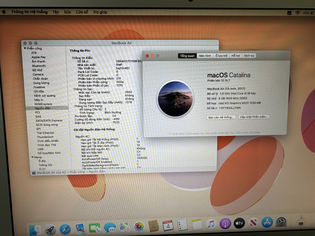Open Calendar icon showing 4 in Dock
The height and width of the screenshot is (236, 315).
168,226
